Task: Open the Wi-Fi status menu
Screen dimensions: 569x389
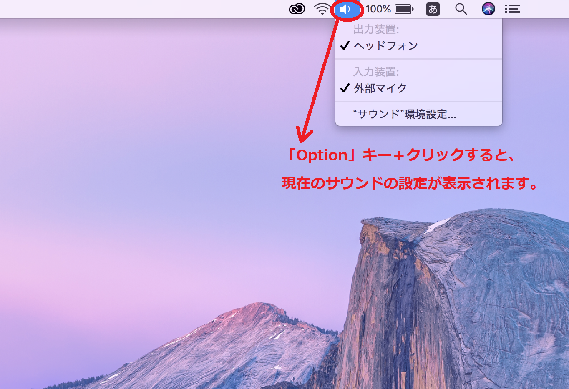Action: tap(322, 9)
